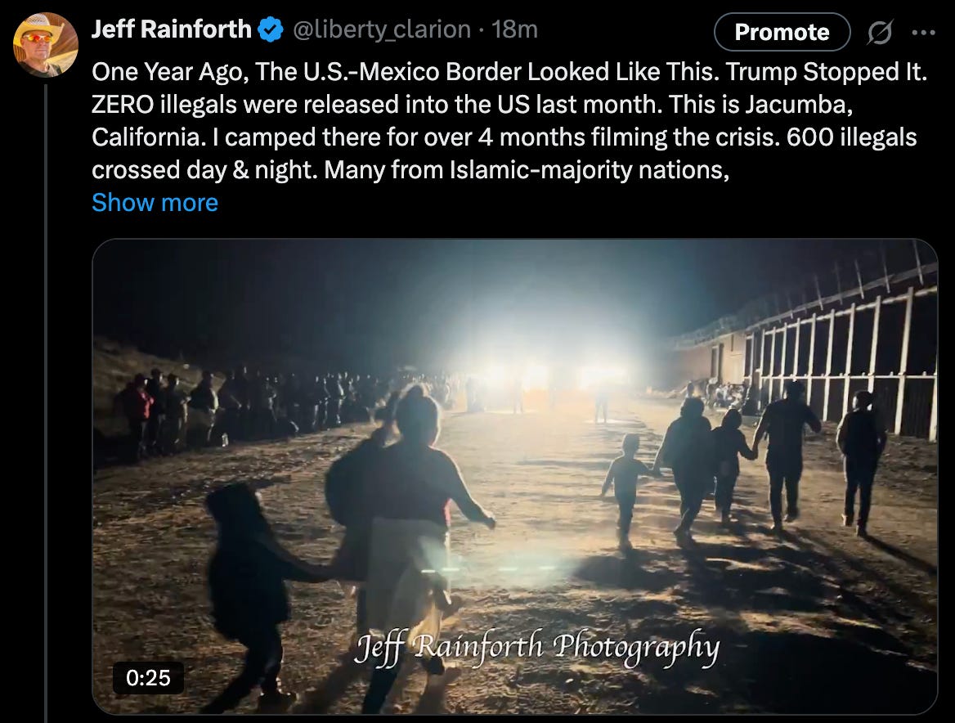
Task: Expand the tweet with Show more
Action: click(155, 203)
